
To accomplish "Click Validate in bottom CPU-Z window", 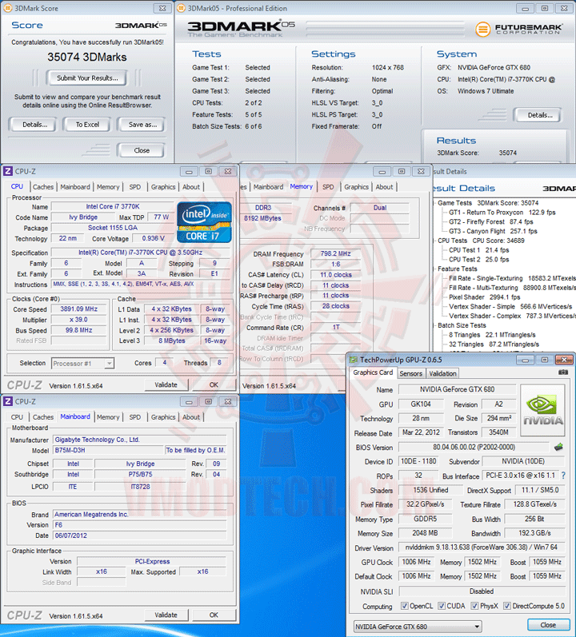I will 166,615.
